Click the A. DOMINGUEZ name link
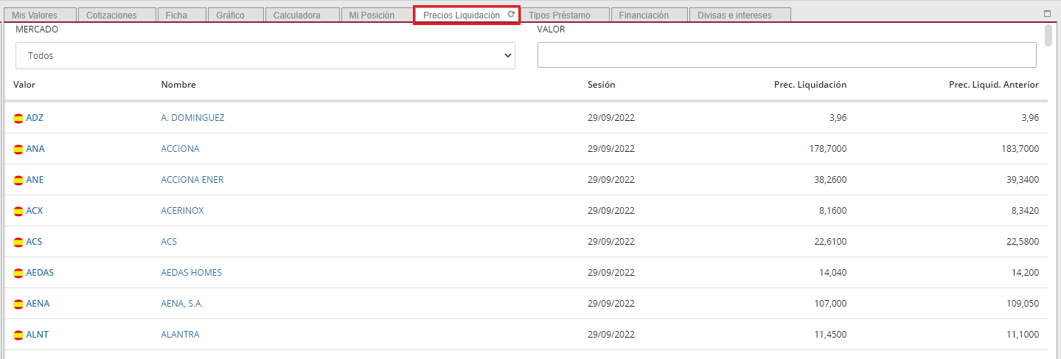This screenshot has height=359, width=1061. tap(192, 118)
